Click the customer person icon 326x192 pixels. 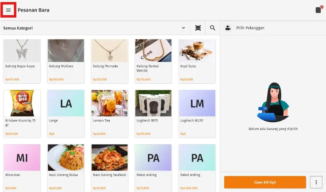(x=228, y=28)
